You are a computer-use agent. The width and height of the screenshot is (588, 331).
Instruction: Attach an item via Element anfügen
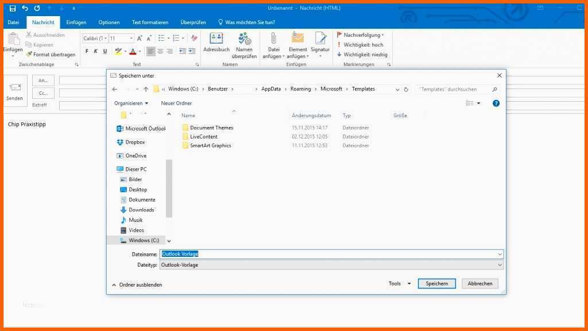[x=298, y=45]
